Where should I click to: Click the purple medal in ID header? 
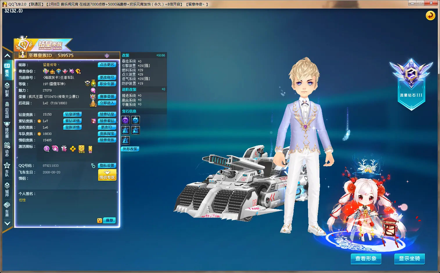[x=107, y=56]
